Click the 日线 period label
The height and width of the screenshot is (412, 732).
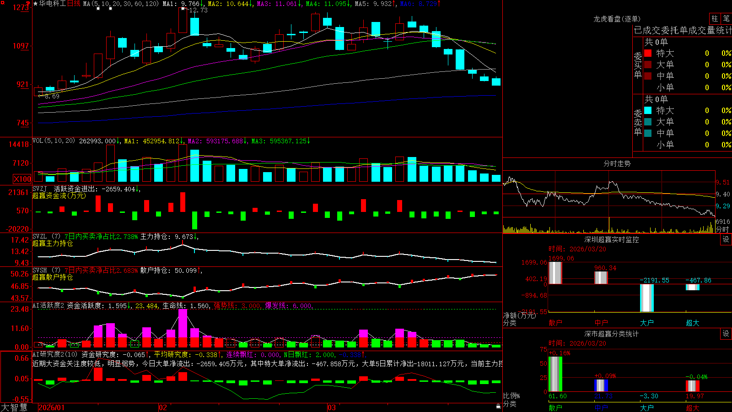pos(74,4)
